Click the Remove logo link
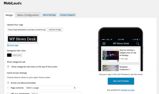The image size is (159, 94). click(x=13, y=45)
